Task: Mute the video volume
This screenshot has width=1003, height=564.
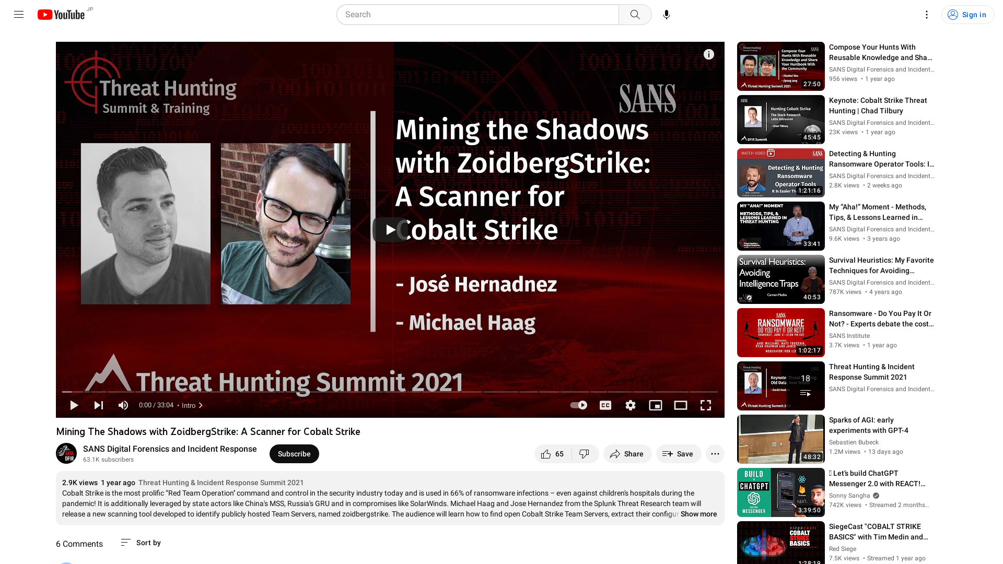Action: pos(123,405)
